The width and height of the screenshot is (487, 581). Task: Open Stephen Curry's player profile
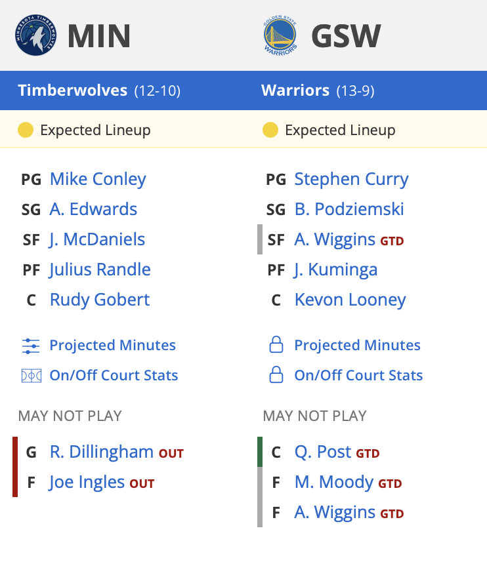pyautogui.click(x=351, y=179)
